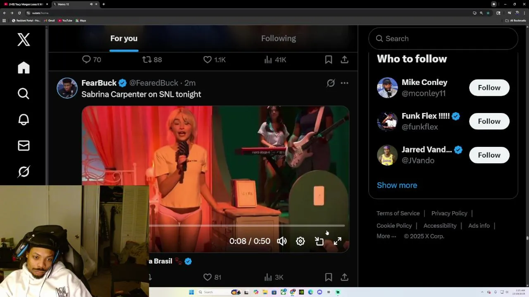
Task: Open Ads info link
Action: [479, 226]
